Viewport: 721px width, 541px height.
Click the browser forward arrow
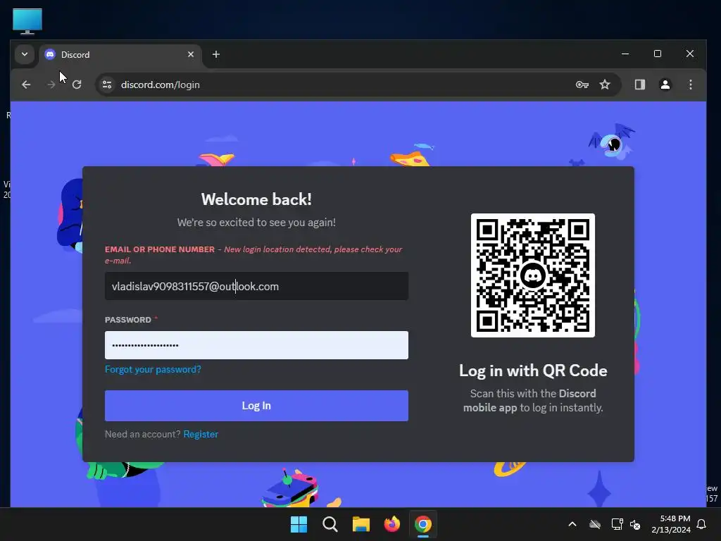click(x=51, y=85)
